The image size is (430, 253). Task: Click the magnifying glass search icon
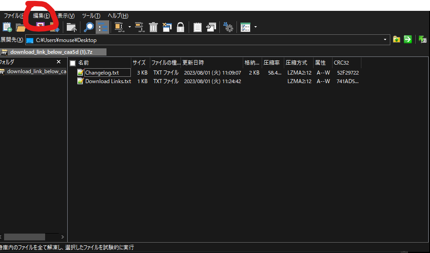89,27
